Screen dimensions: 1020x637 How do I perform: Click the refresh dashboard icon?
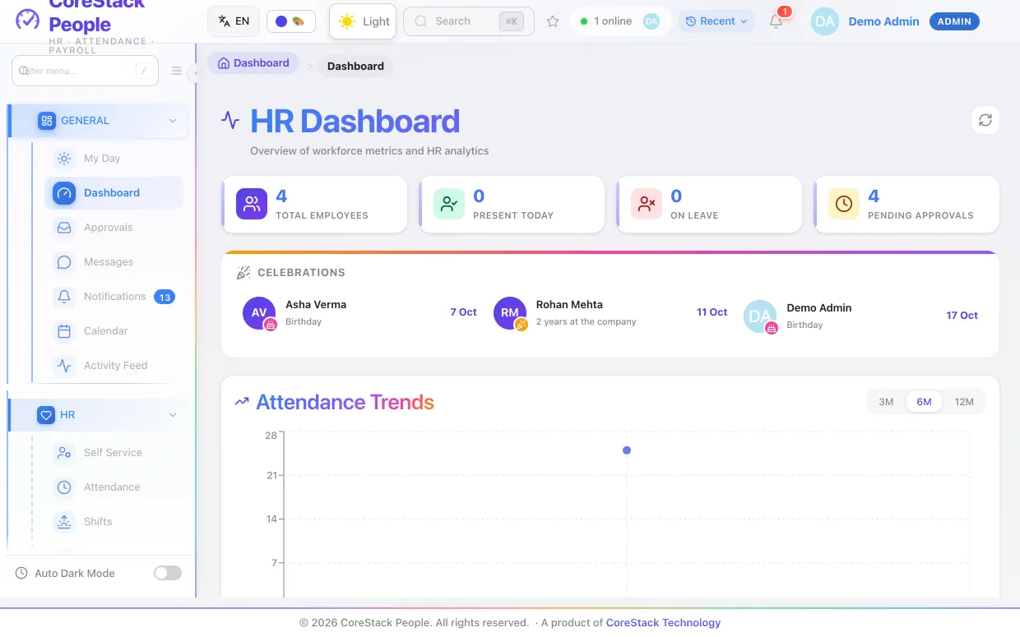[985, 120]
